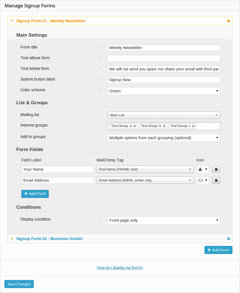The width and height of the screenshot is (240, 293).
Task: Open person icon picker for Your Name
Action: [x=203, y=169]
